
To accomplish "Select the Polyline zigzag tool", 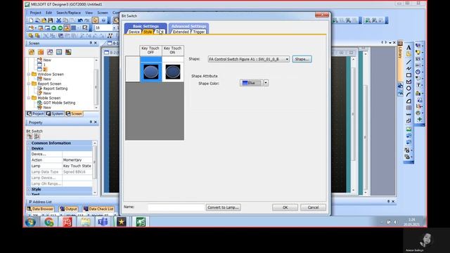I will pos(409,68).
